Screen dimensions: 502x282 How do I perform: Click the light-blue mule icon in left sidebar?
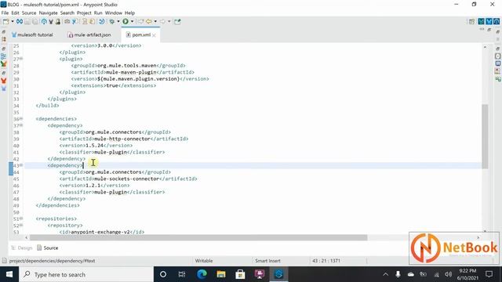point(4,89)
